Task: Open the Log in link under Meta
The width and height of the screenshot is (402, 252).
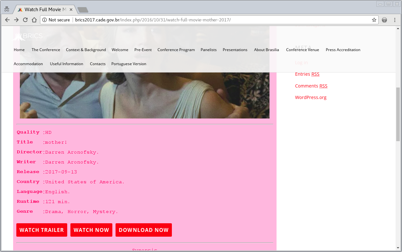Action: [x=301, y=63]
